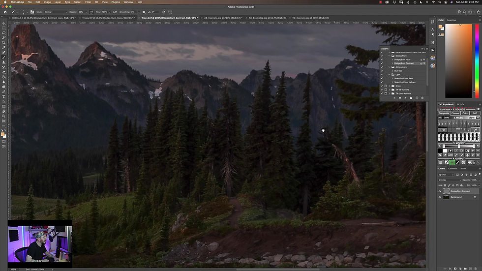Delete action with the Actions trash icon
Image resolution: width=482 pixels, height=271 pixels.
point(422,98)
